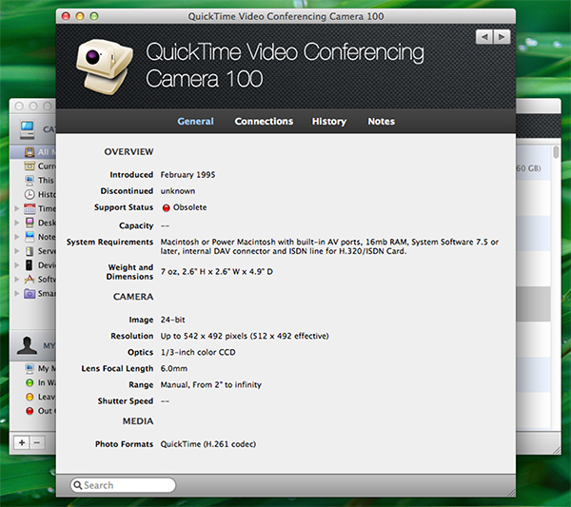Expand the 'Time' row disclosure triangle
Viewport: 571px width, 507px height.
(x=17, y=208)
